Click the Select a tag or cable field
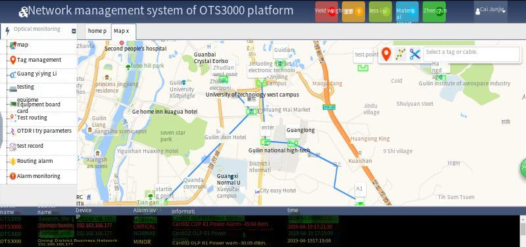This screenshot has width=526, height=247. pos(471,54)
